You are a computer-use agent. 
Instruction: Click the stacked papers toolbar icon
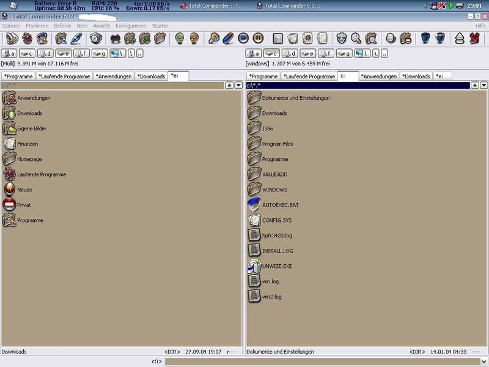point(293,39)
